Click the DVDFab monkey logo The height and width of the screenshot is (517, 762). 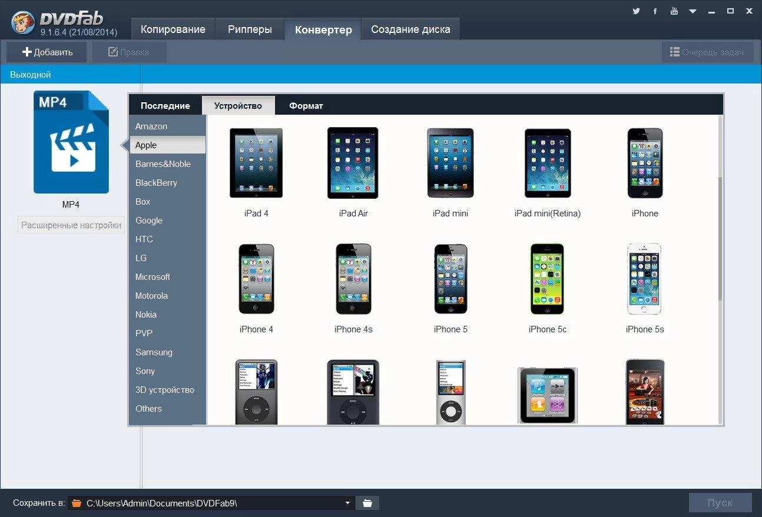(22, 22)
